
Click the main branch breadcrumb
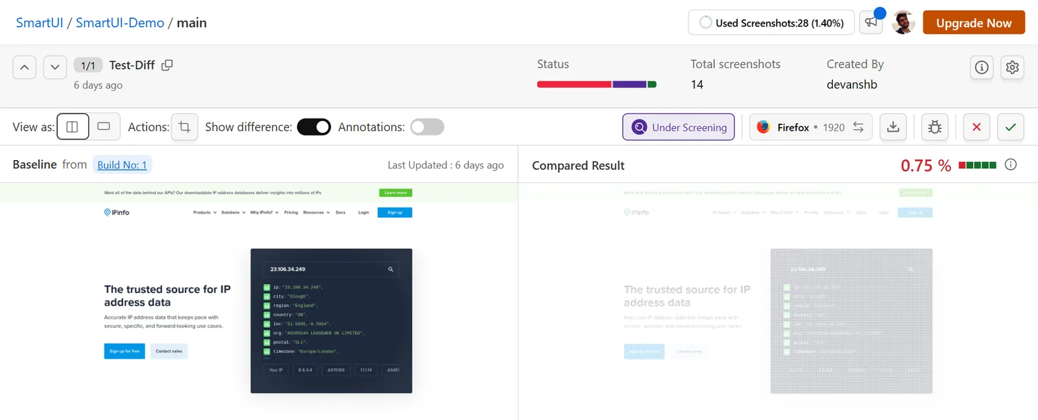pos(191,23)
